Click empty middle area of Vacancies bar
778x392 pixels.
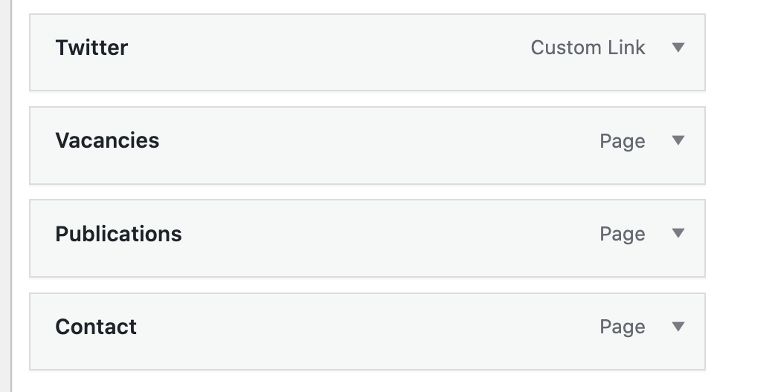click(x=372, y=145)
